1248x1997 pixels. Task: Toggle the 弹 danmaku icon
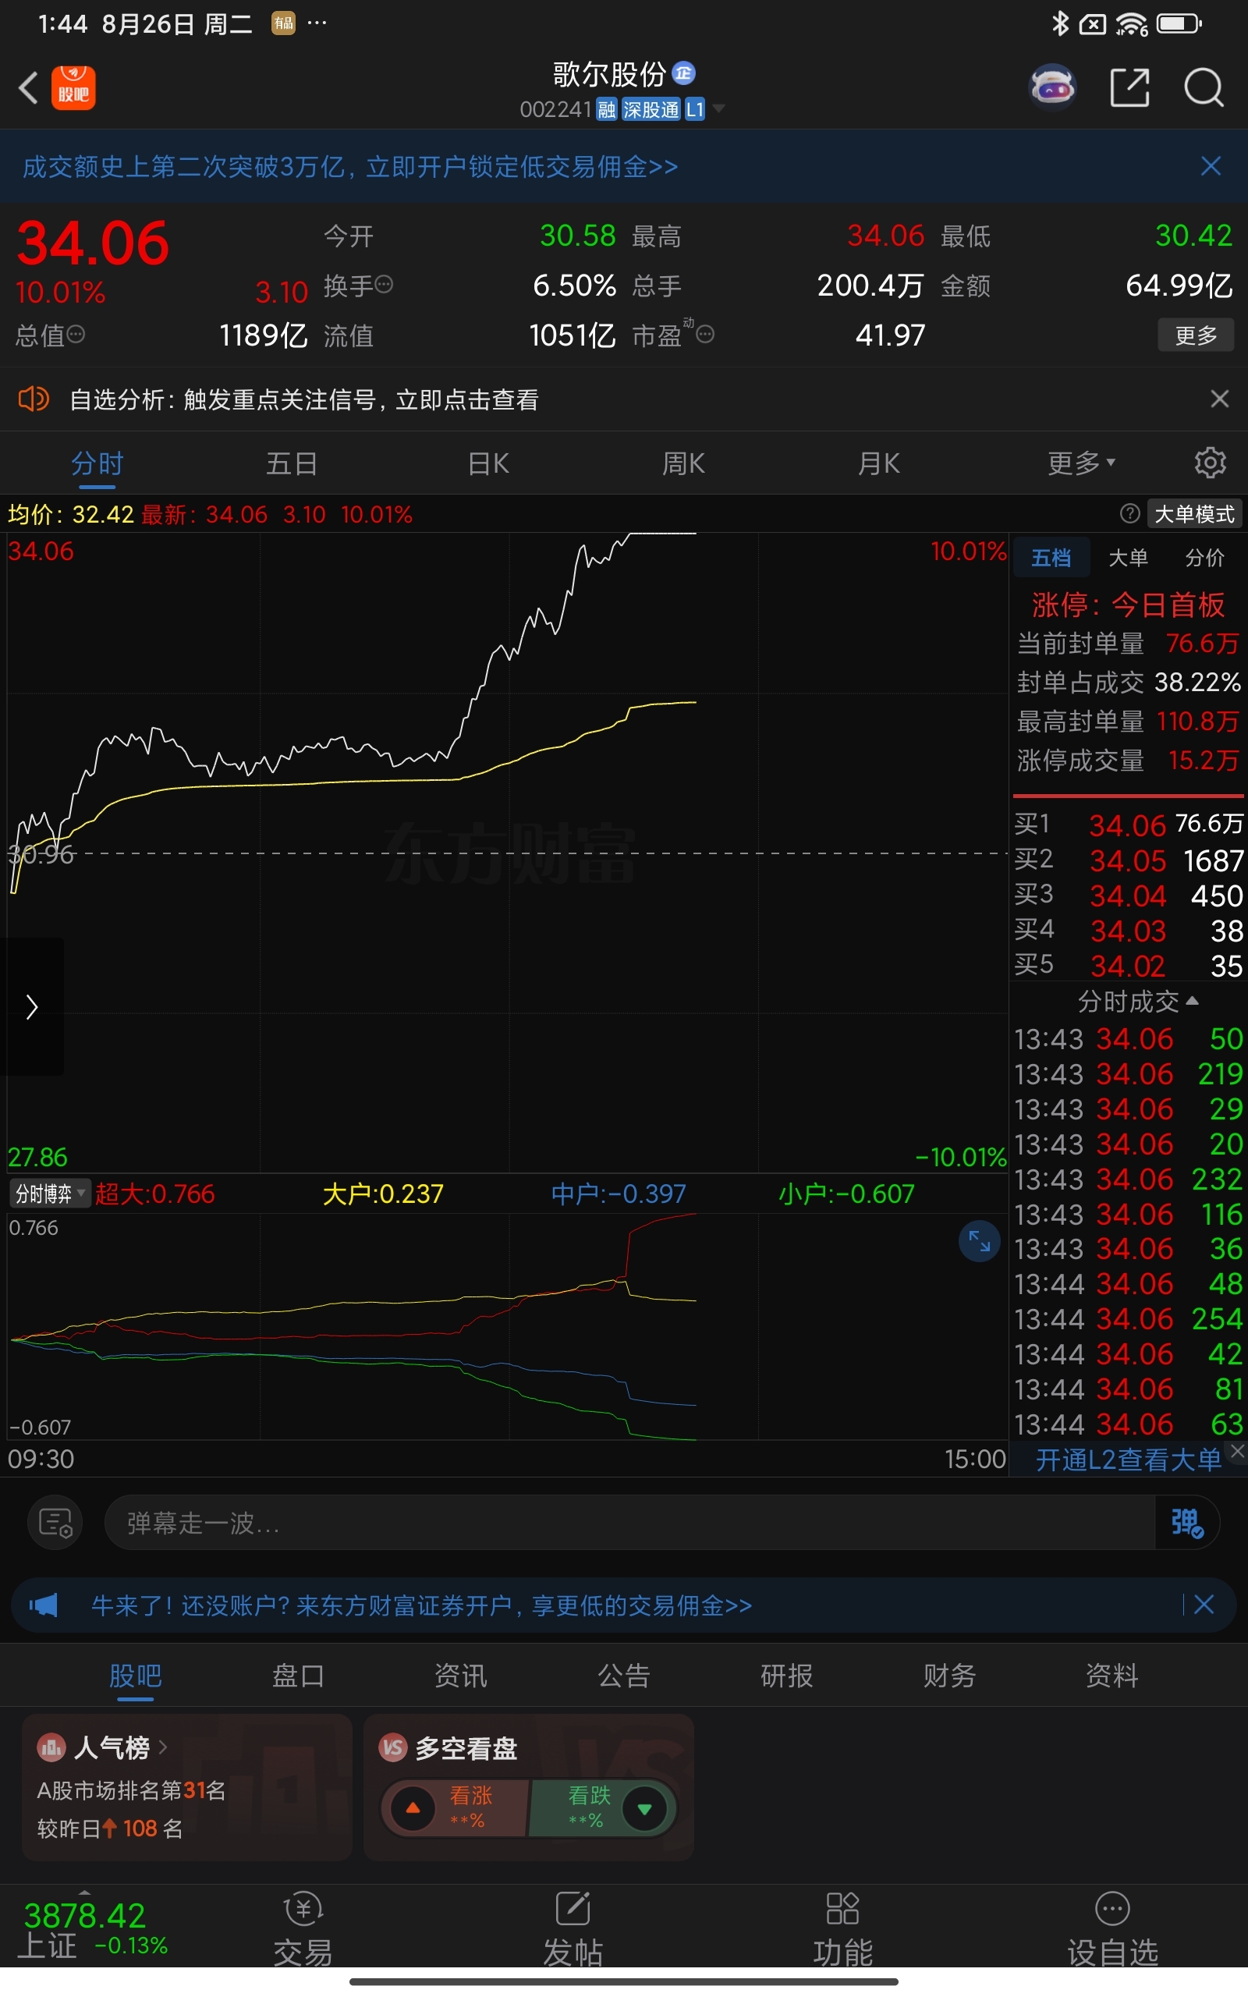(1187, 1523)
